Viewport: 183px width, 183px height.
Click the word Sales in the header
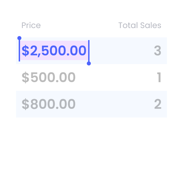coord(151,25)
